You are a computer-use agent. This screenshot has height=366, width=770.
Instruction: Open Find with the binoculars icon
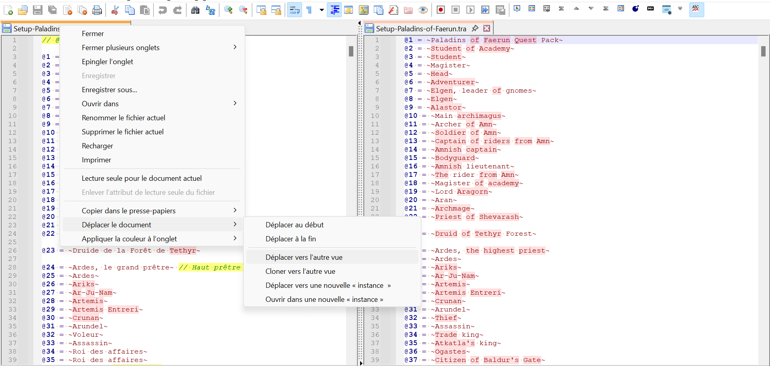(x=195, y=10)
